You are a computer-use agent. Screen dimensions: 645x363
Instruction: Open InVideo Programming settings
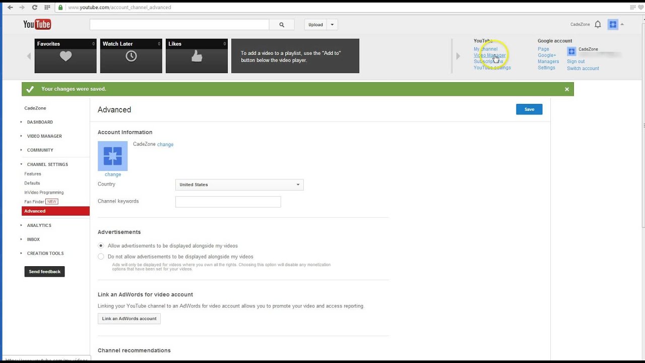(x=44, y=193)
